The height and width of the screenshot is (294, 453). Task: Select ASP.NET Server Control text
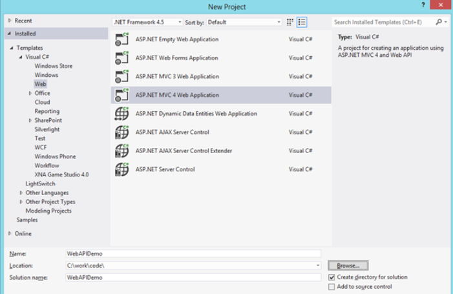[165, 169]
